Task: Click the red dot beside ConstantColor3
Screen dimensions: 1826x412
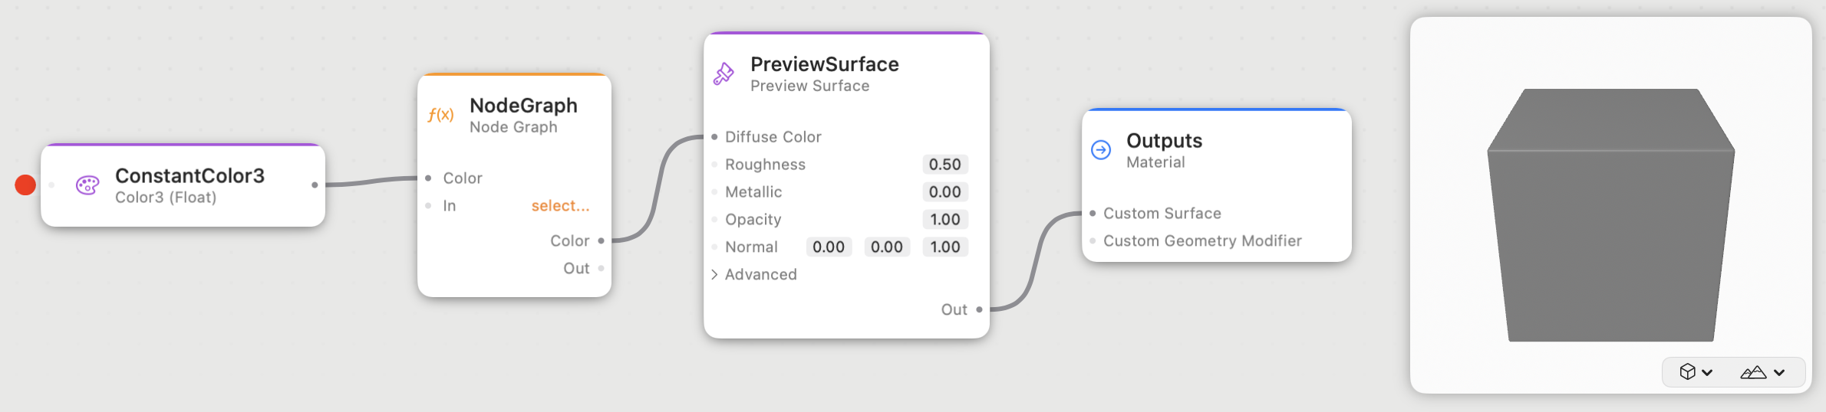Action: 25,185
